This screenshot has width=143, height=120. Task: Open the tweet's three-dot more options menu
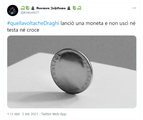click(x=134, y=8)
